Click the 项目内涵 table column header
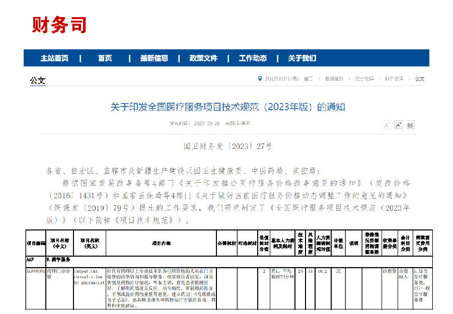The width and height of the screenshot is (453, 314). tap(161, 243)
